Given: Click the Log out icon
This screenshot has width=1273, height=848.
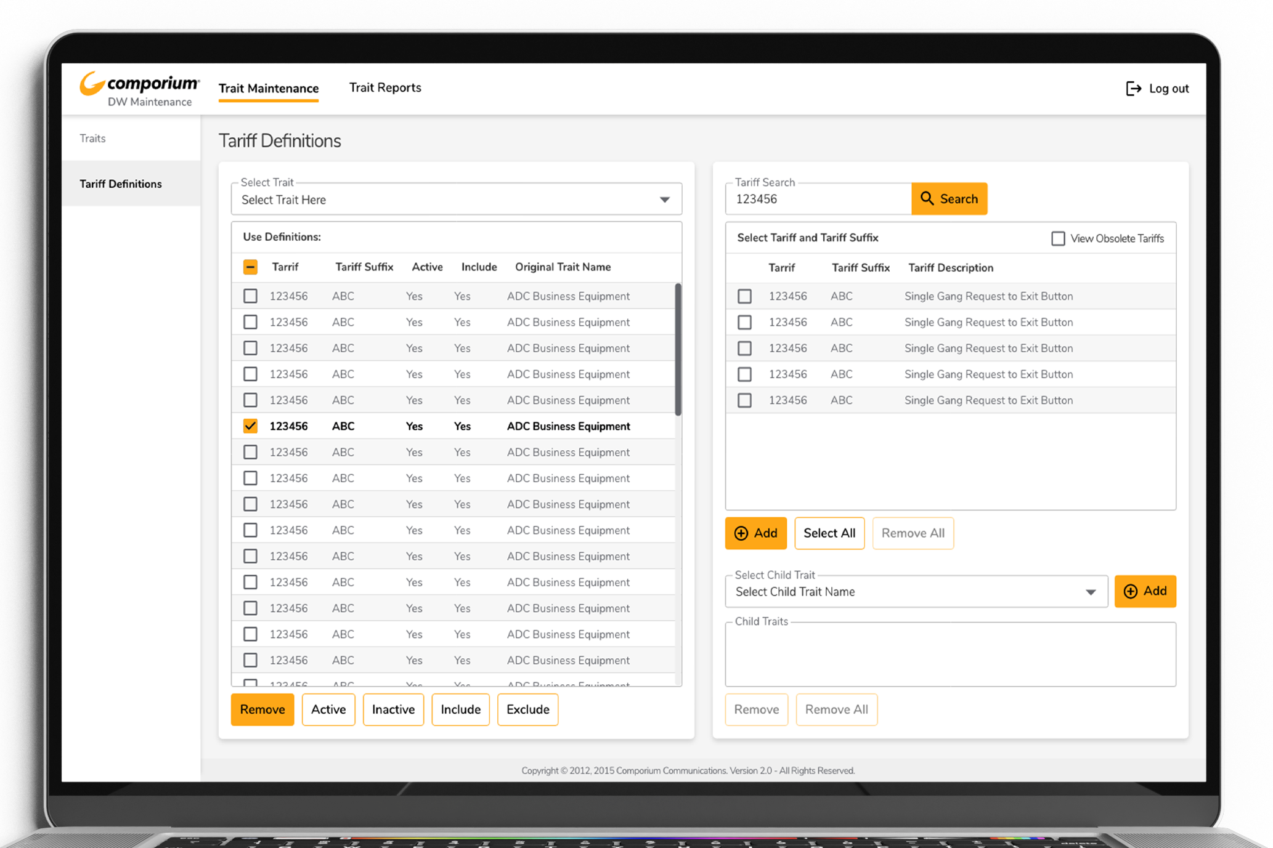Looking at the screenshot, I should [1133, 89].
